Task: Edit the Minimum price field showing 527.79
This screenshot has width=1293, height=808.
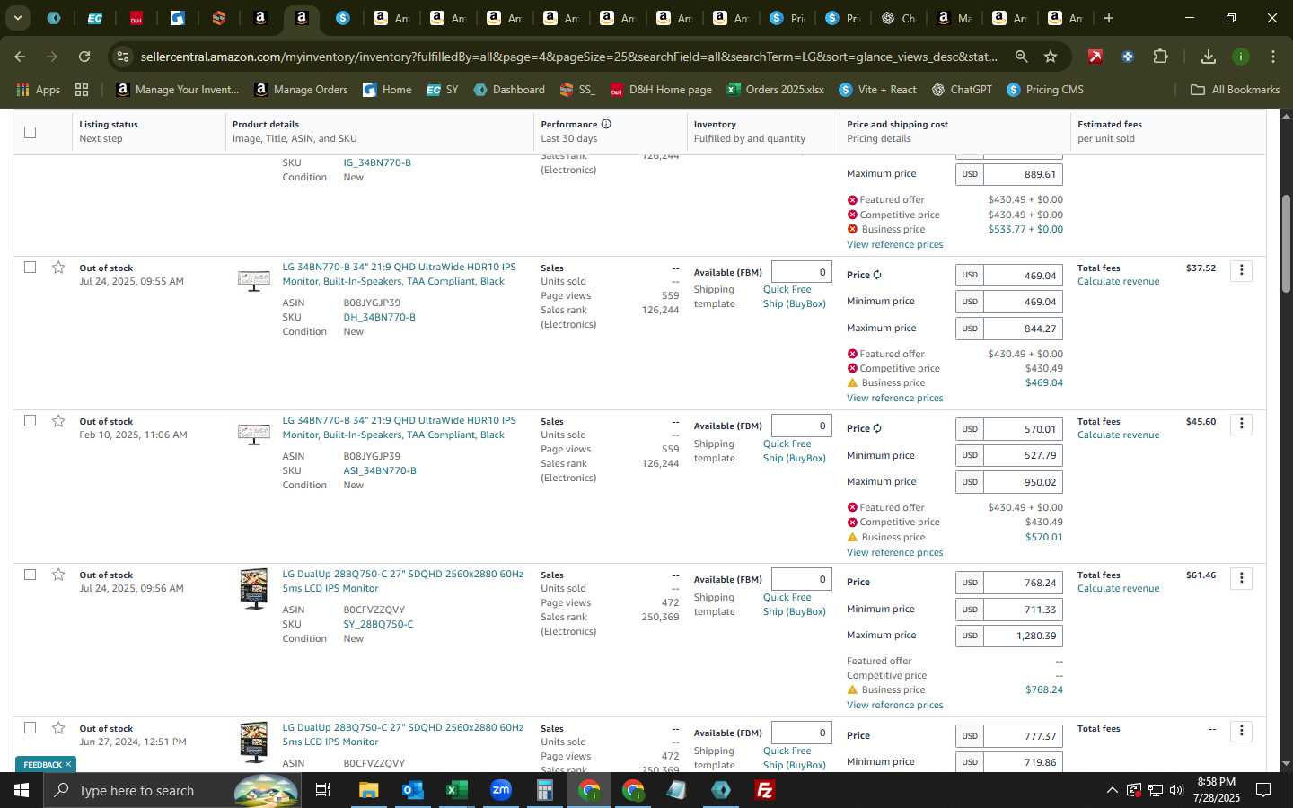Action: pyautogui.click(x=1023, y=455)
